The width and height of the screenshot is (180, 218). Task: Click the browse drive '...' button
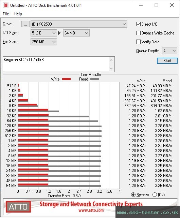click(x=25, y=24)
